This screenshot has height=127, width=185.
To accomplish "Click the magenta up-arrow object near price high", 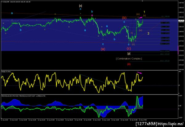I will (141, 18).
